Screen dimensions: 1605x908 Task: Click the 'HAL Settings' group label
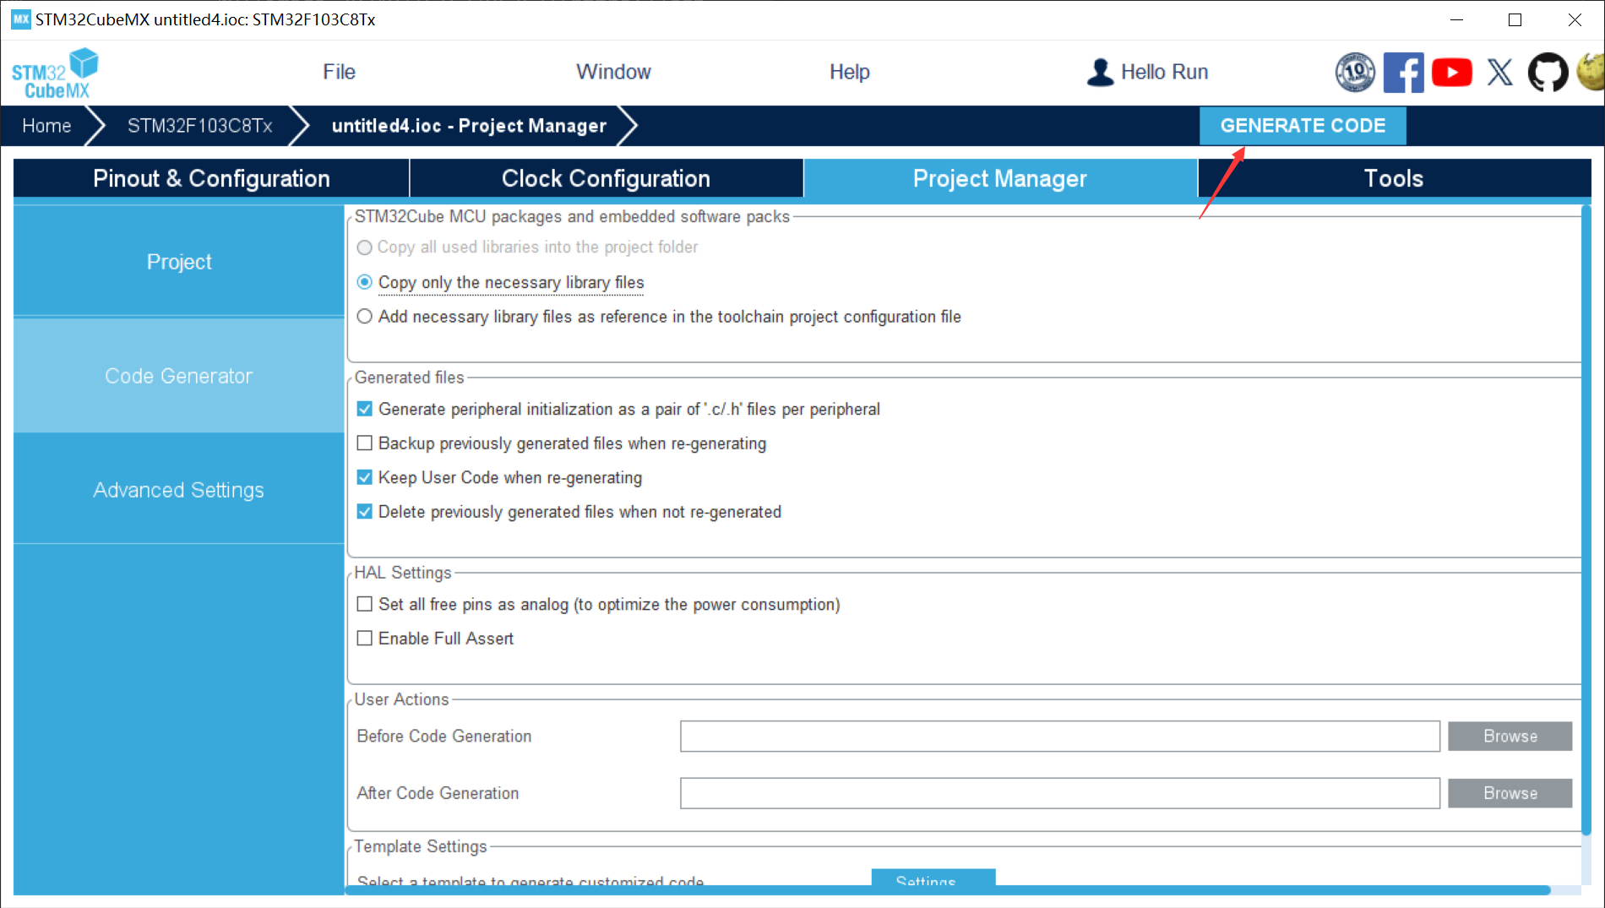(x=403, y=573)
